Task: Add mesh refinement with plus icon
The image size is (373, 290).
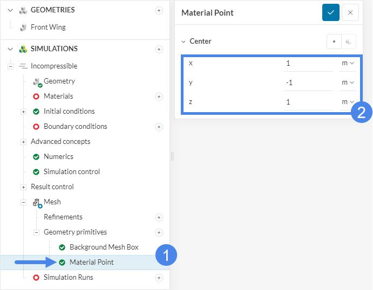Action: (159, 217)
